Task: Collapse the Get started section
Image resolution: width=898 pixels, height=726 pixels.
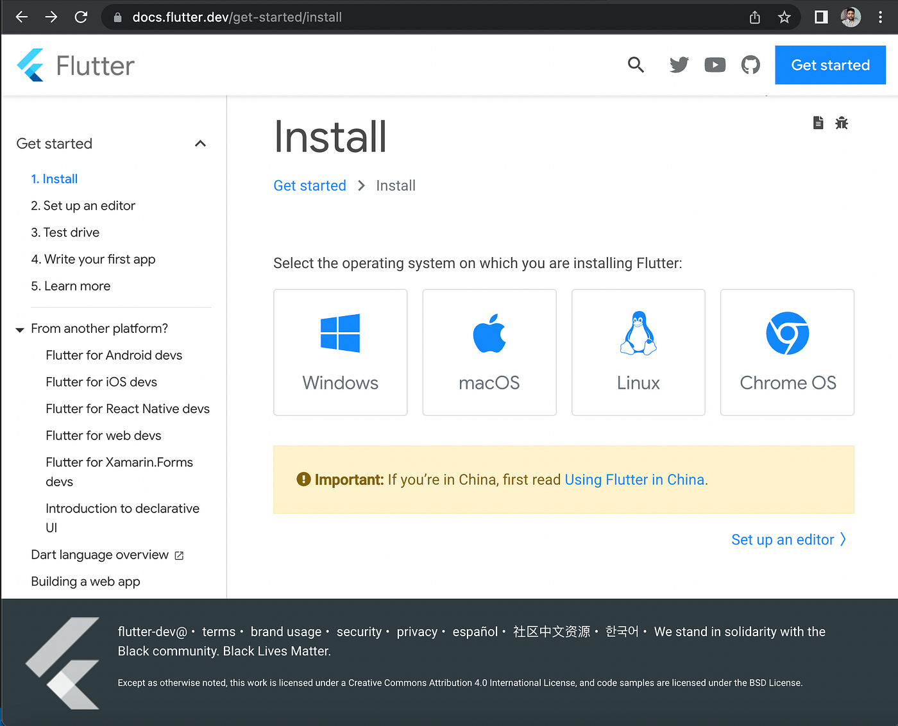Action: pos(200,144)
